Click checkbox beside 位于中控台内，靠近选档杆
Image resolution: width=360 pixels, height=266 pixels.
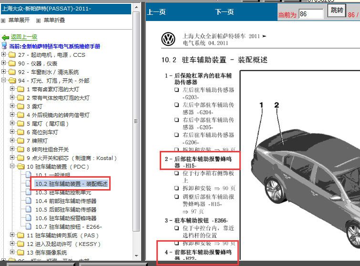(x=176, y=228)
